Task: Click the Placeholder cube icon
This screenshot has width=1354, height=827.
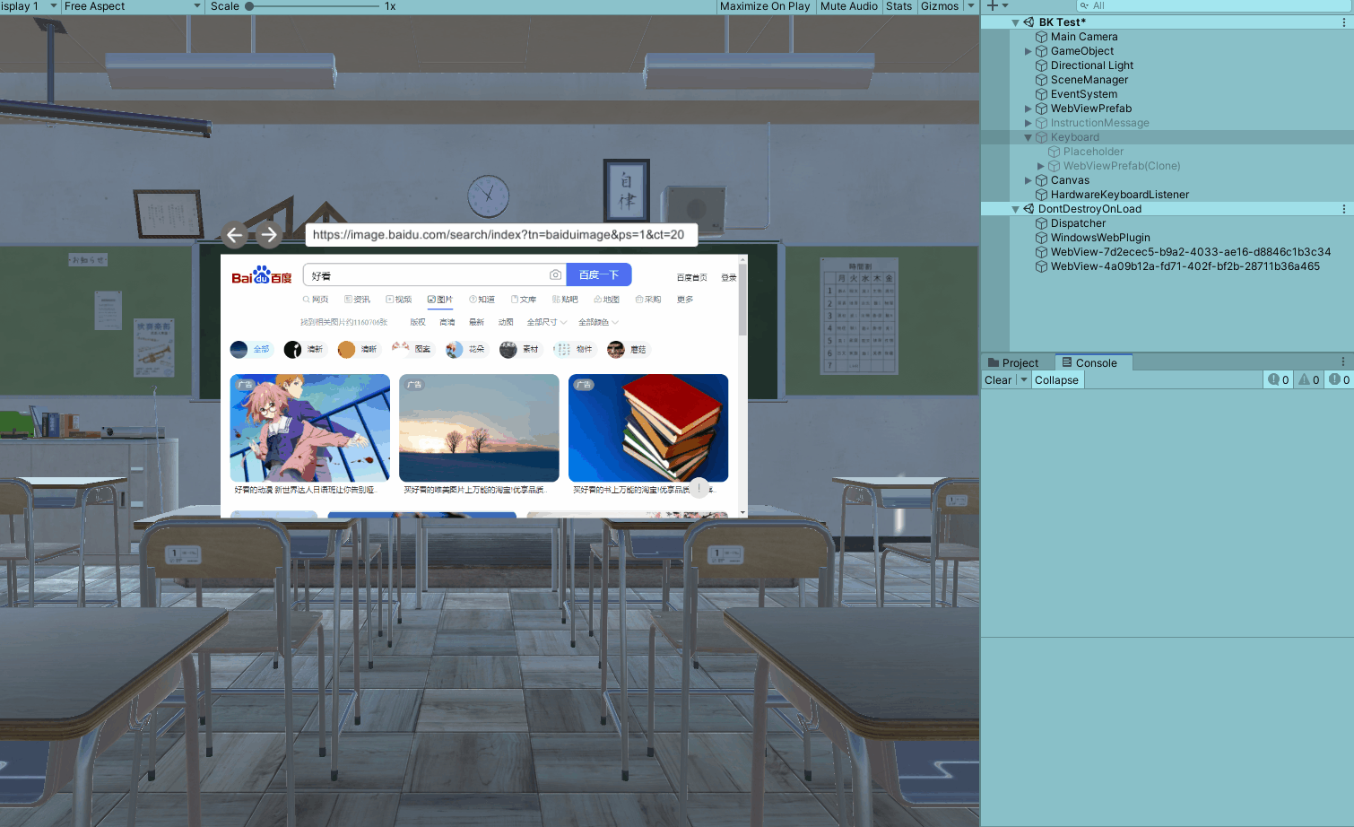Action: pyautogui.click(x=1054, y=152)
